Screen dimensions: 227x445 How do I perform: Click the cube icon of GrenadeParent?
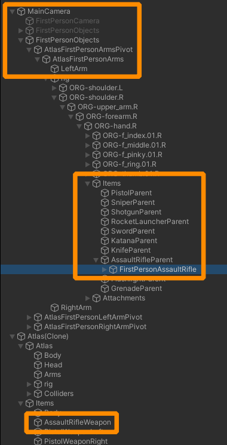pos(105,289)
